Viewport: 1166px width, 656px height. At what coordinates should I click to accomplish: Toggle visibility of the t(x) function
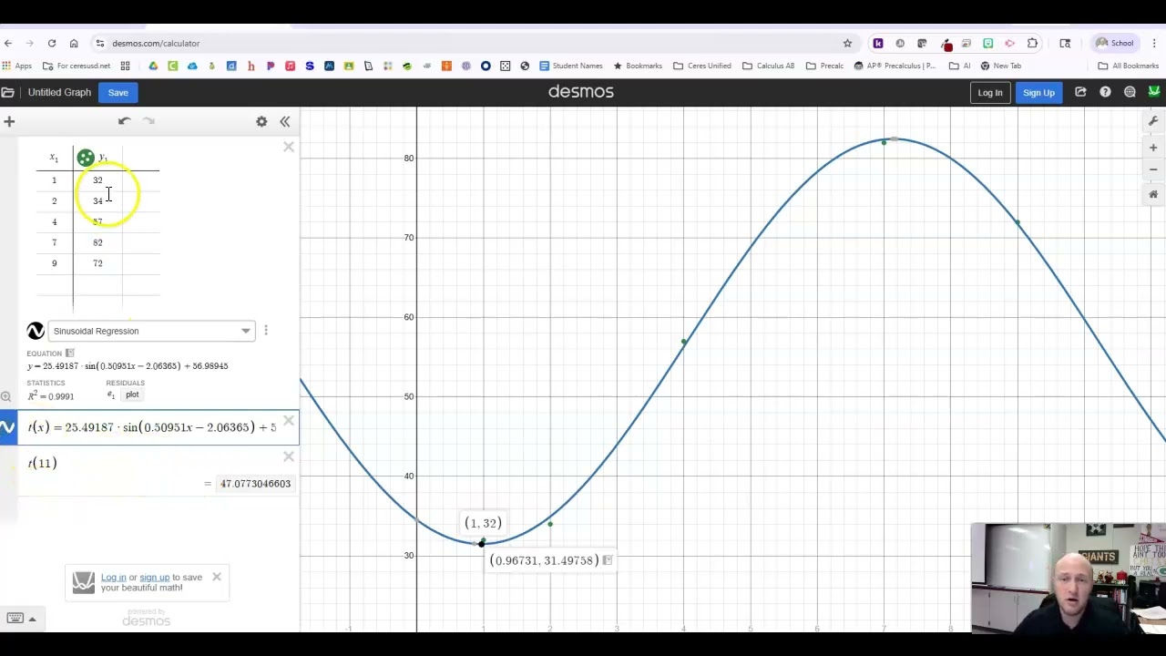tap(8, 426)
